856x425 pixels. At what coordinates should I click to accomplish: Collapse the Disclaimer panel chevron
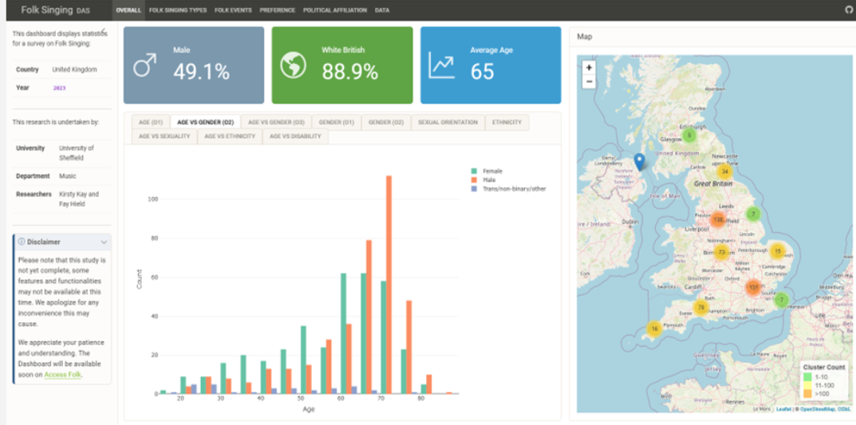tap(104, 242)
